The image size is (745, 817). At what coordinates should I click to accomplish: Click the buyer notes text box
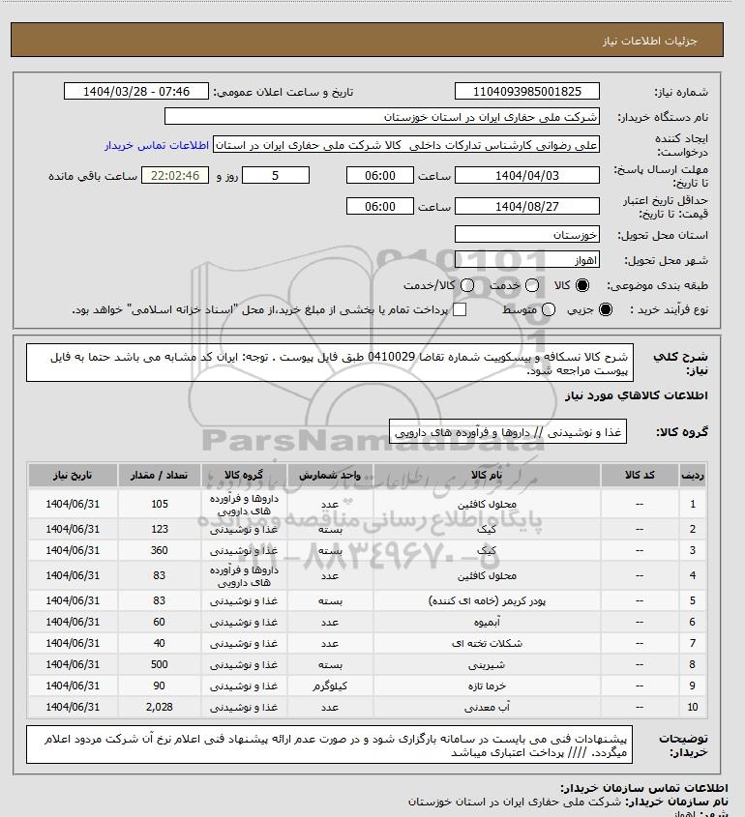point(330,744)
